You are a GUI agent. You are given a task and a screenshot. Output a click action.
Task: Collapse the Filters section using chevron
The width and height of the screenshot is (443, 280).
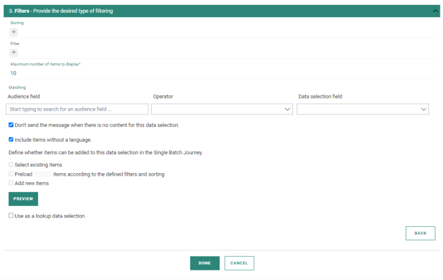click(435, 11)
